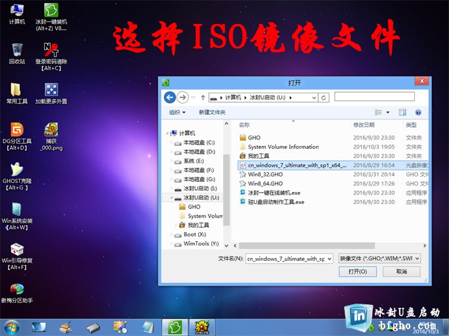Select the 回收站 recycle bin icon

17,53
